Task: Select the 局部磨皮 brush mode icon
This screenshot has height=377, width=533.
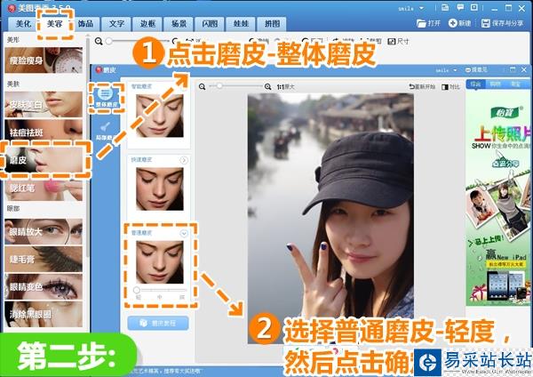Action: point(106,131)
